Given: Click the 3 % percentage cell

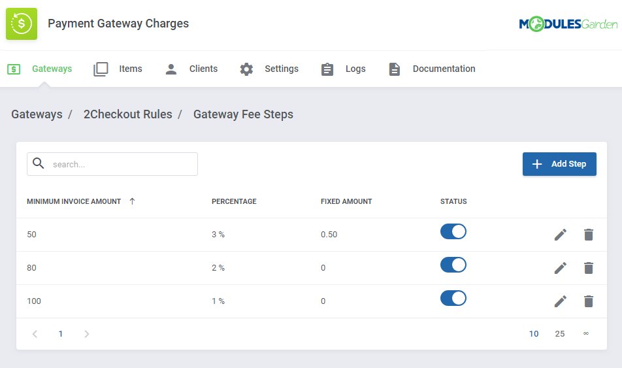Looking at the screenshot, I should click(x=218, y=235).
